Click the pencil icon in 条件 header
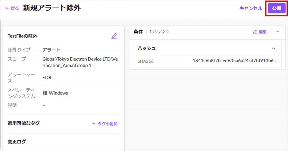The height and width of the screenshot is (151, 288). tap(255, 32)
